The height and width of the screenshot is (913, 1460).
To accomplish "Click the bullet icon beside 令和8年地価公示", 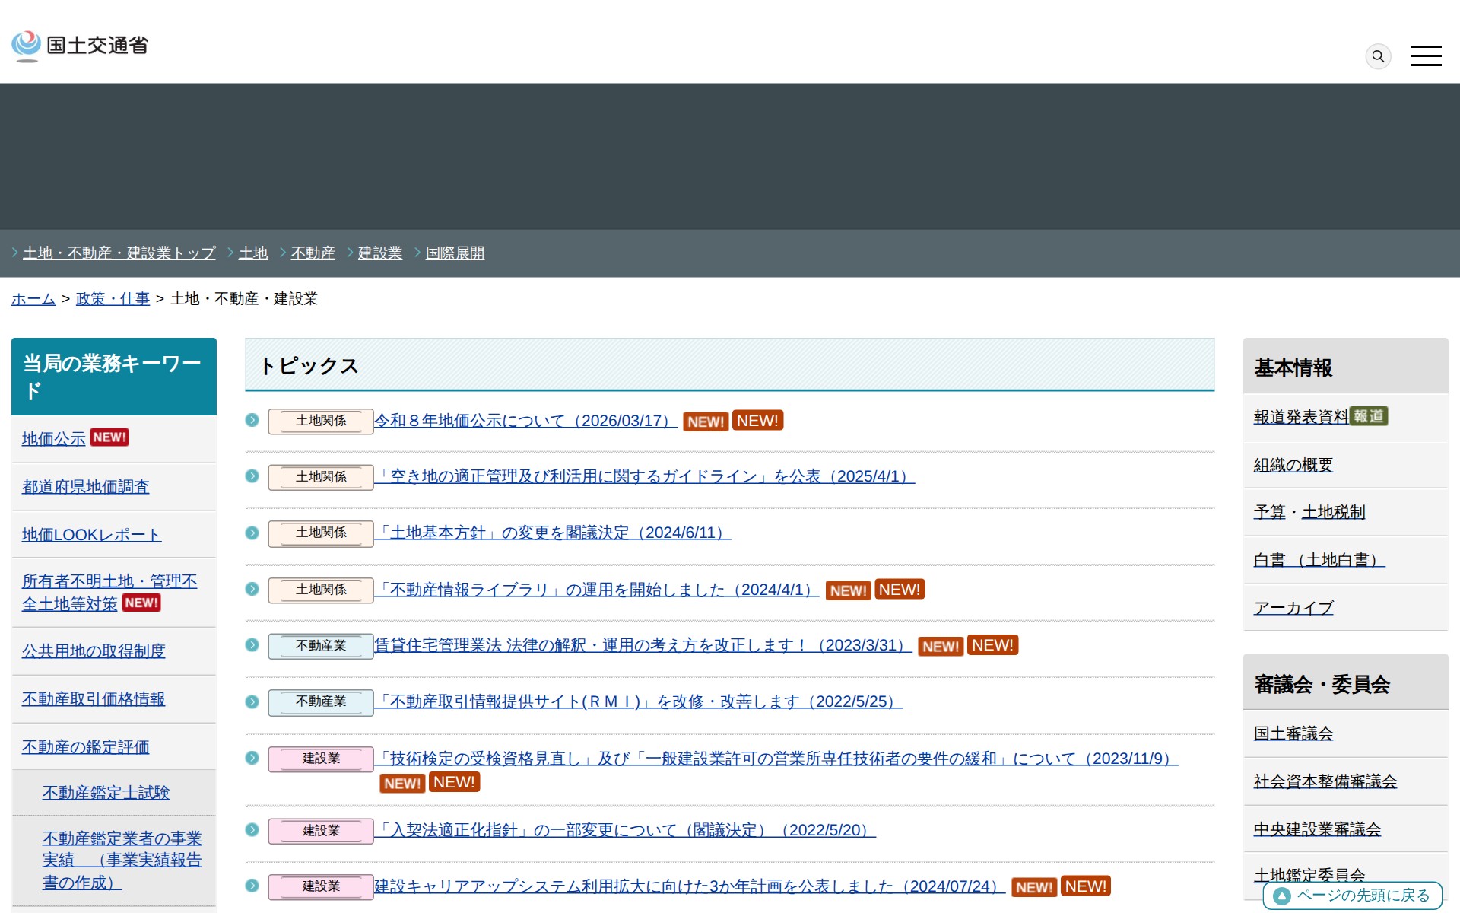I will click(252, 420).
